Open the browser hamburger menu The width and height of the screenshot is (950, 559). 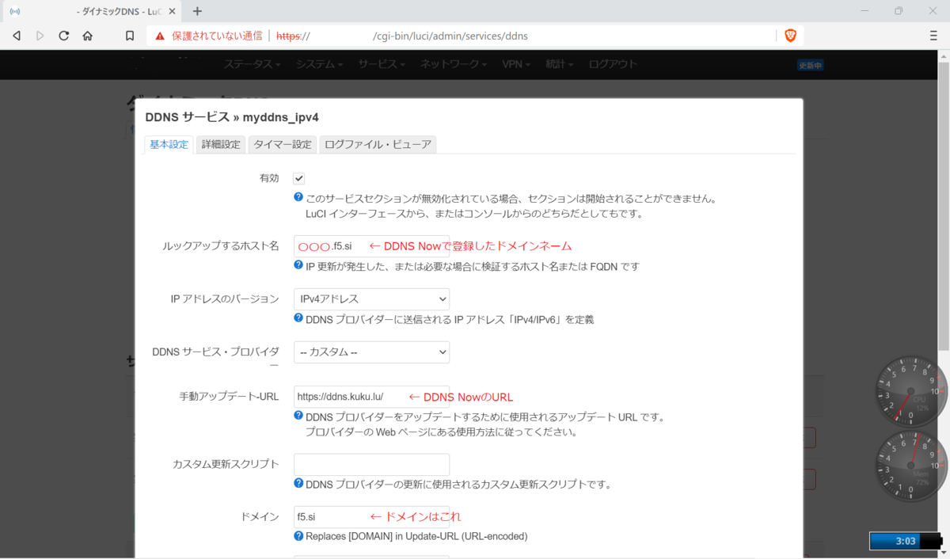[x=933, y=36]
